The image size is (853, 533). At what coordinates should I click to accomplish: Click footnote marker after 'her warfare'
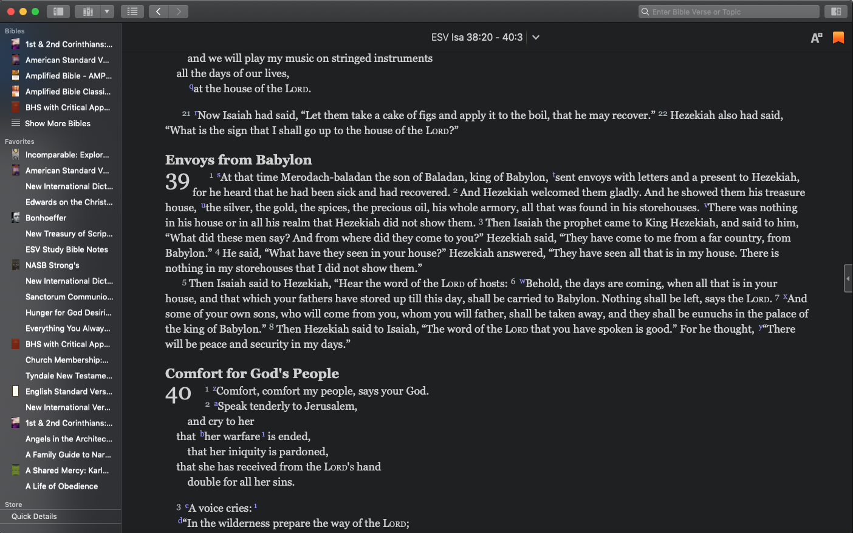(263, 435)
